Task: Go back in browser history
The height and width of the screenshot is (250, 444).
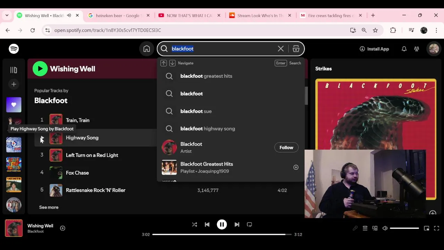Action: click(x=8, y=31)
